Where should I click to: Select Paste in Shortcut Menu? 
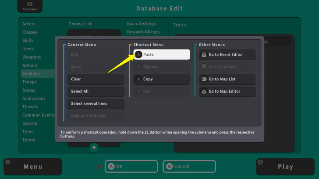pos(162,55)
